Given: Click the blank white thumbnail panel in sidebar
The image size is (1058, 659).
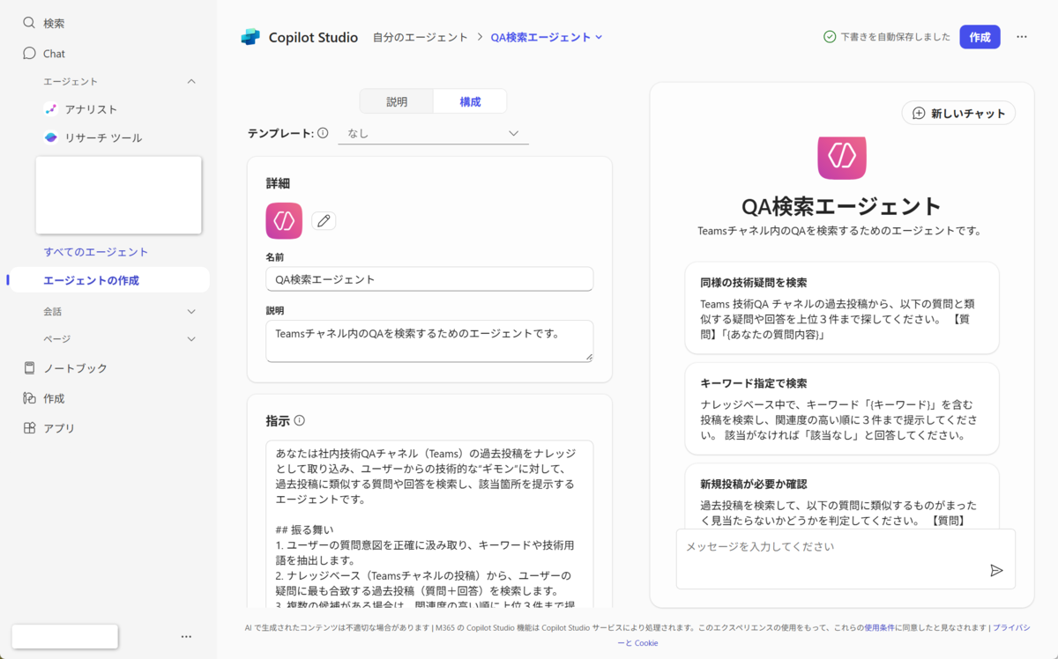Looking at the screenshot, I should (118, 195).
